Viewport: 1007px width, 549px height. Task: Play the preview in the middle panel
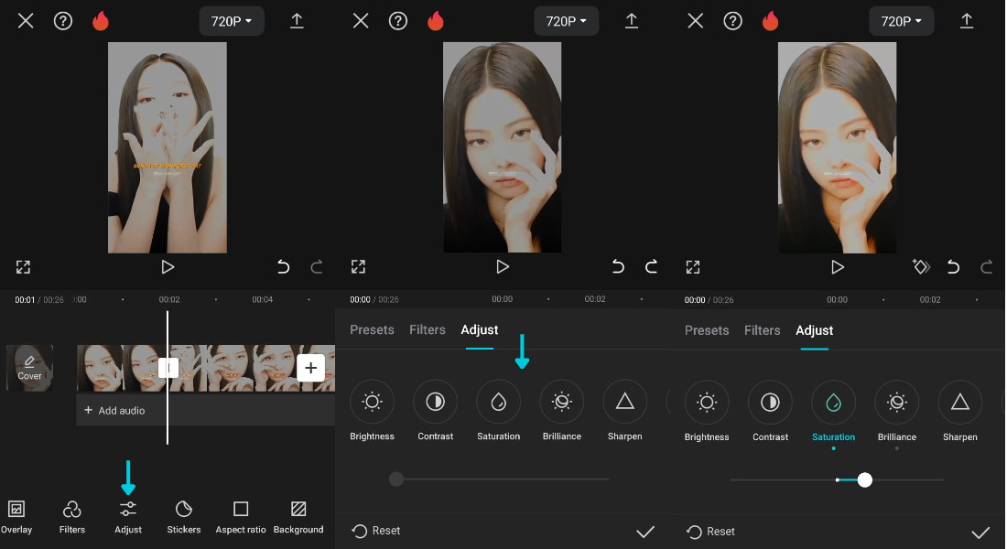pos(503,267)
